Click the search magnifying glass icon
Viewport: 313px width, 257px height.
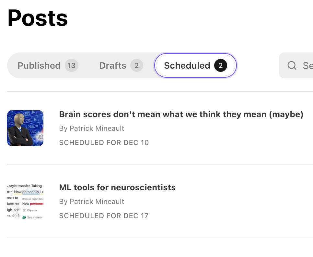(x=292, y=66)
